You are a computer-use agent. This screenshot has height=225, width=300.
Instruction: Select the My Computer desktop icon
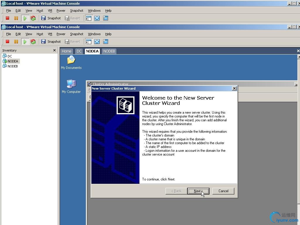click(x=71, y=86)
